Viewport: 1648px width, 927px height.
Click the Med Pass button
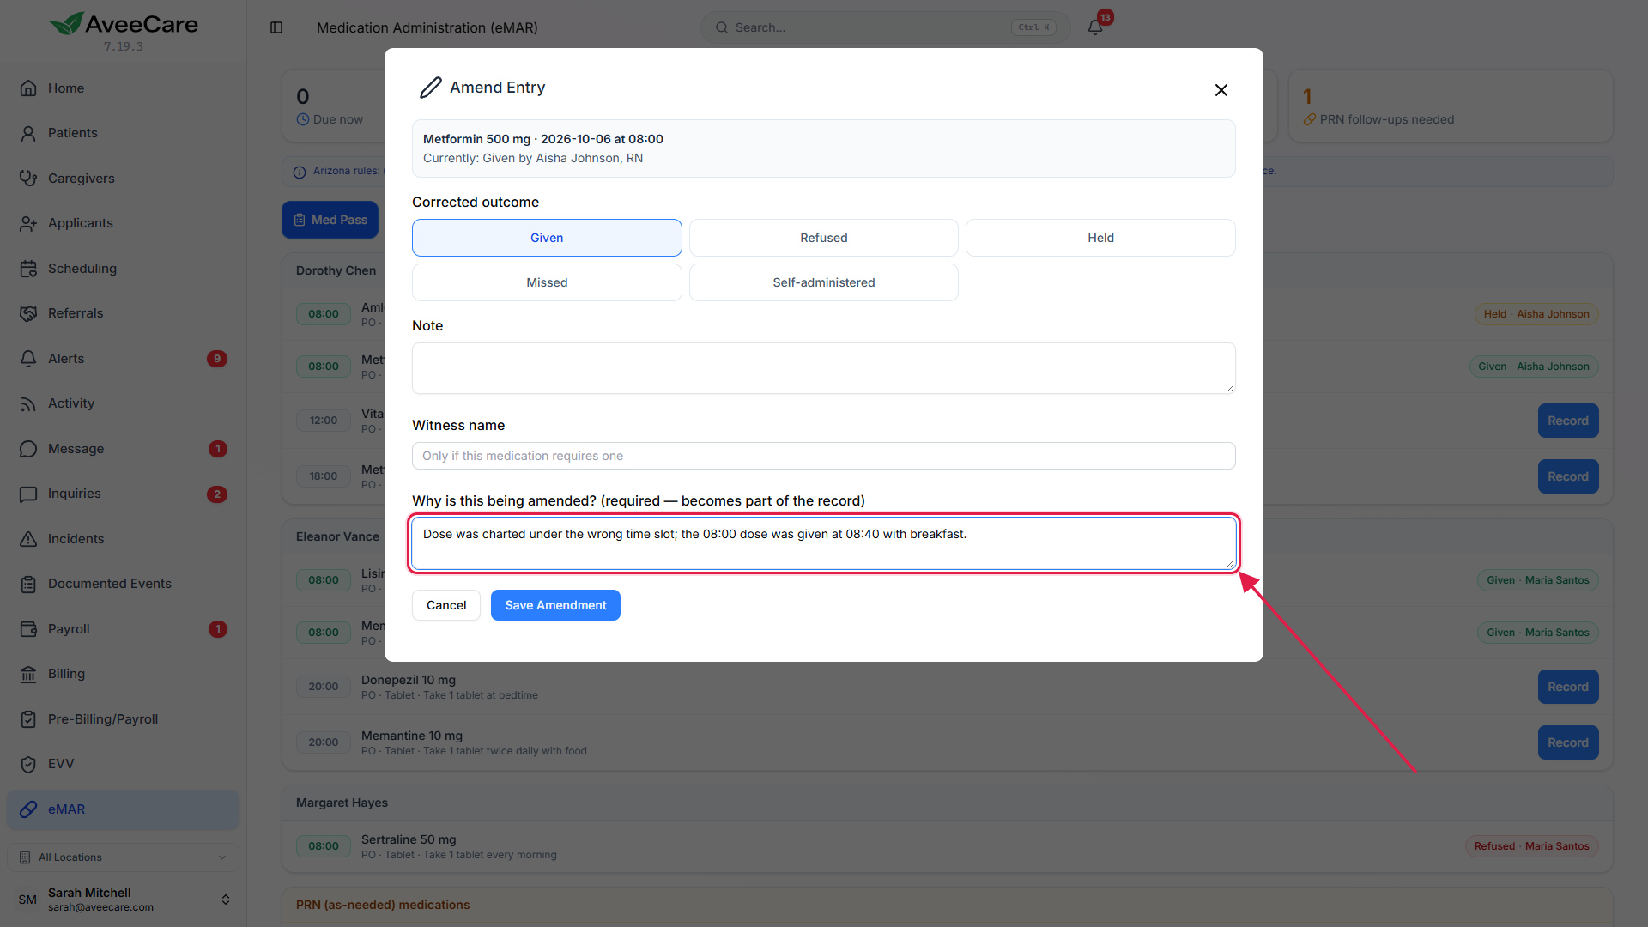[x=330, y=220]
